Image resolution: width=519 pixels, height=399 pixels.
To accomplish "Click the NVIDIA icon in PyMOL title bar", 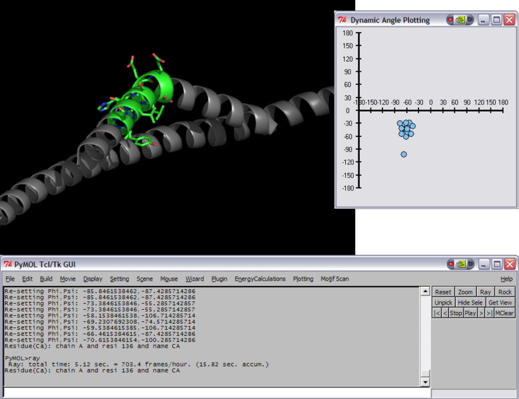I will click(460, 264).
